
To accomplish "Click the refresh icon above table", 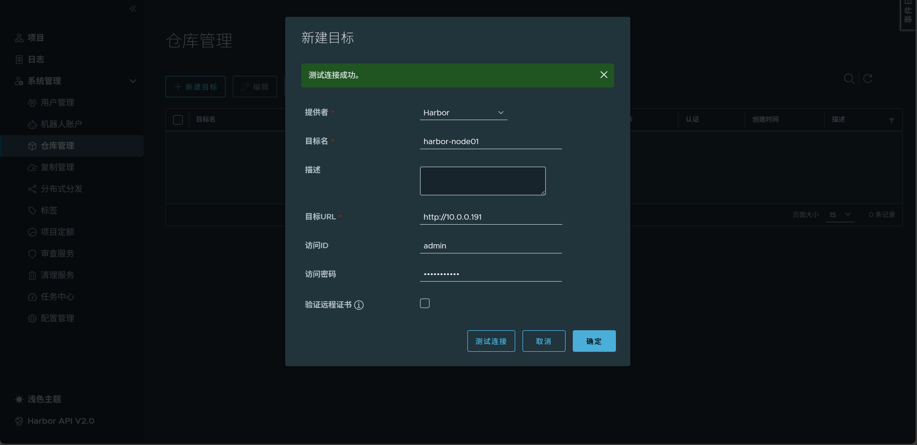I will coord(868,79).
